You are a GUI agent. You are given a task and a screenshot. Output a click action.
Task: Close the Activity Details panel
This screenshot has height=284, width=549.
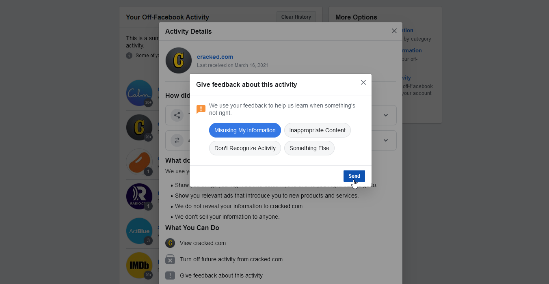(394, 31)
